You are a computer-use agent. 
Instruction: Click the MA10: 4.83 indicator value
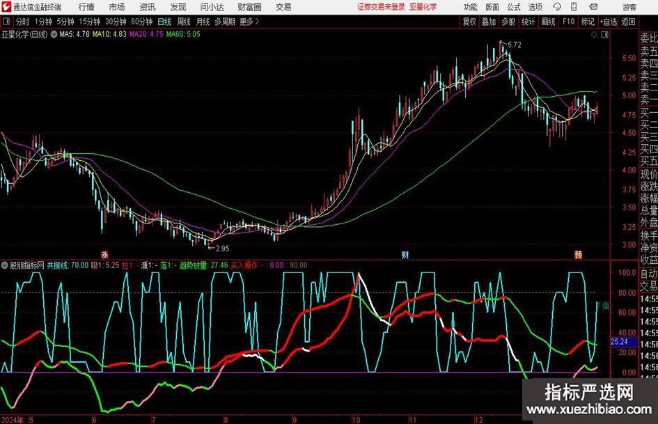(x=109, y=34)
